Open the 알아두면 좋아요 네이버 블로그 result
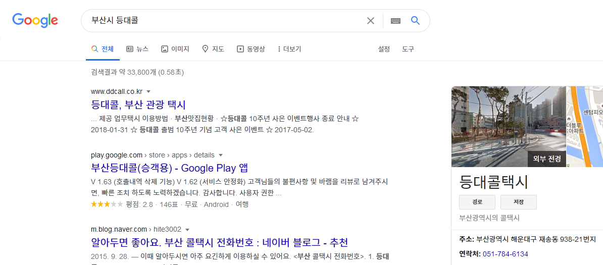 click(x=220, y=242)
